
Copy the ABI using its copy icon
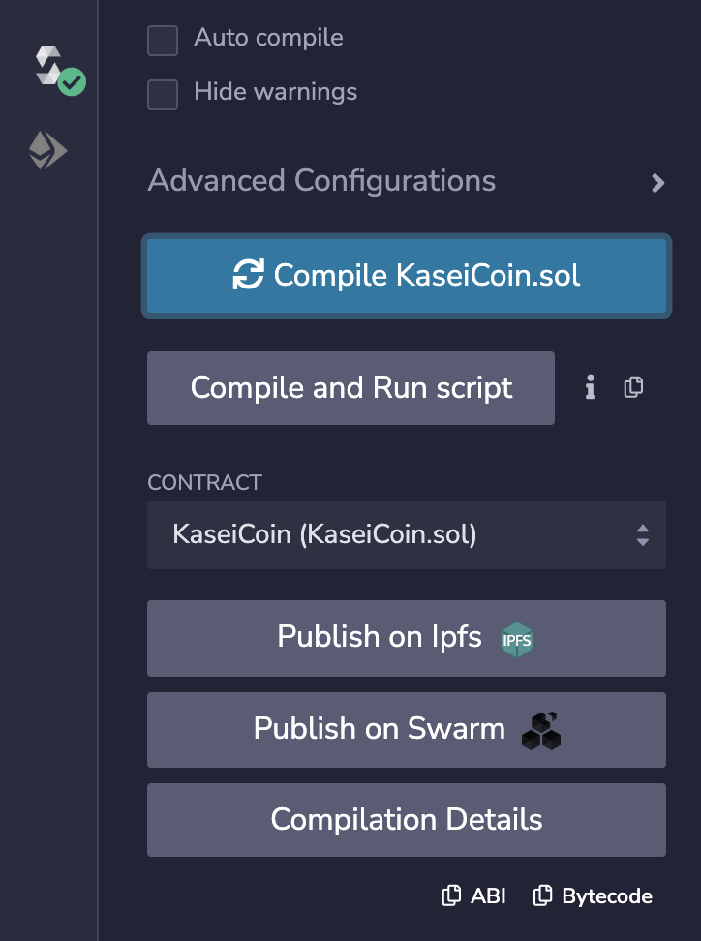click(x=451, y=895)
